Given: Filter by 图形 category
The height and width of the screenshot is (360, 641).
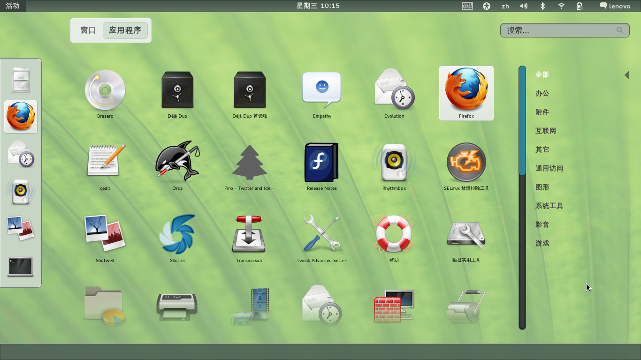Looking at the screenshot, I should 542,187.
